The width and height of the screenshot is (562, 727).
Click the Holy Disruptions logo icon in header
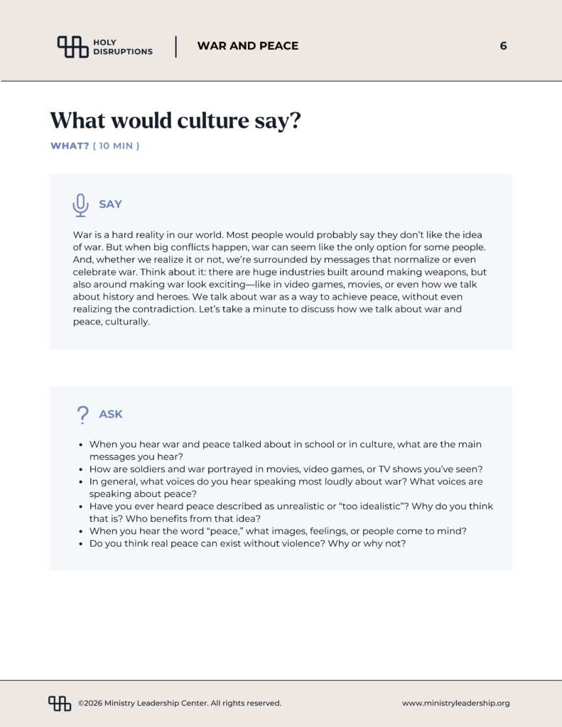coord(72,46)
